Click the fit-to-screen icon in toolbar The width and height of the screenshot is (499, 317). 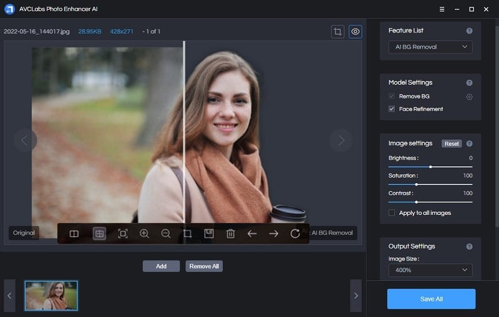point(123,234)
